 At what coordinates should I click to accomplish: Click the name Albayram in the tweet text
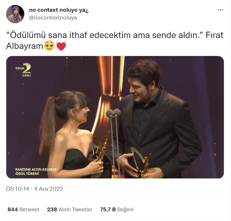tap(25, 46)
